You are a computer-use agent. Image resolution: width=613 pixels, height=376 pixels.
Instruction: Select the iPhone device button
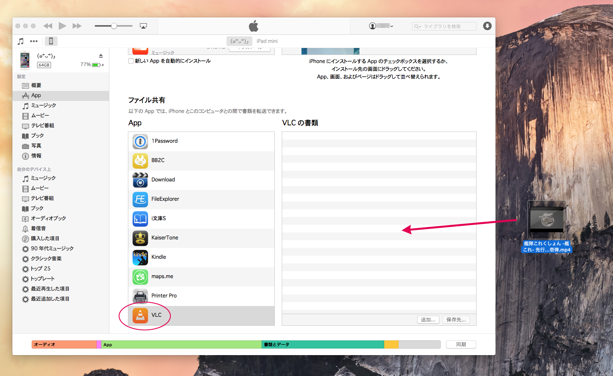51,41
